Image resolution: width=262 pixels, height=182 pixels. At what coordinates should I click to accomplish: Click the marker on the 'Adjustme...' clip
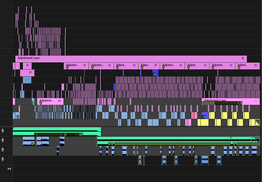click(41, 103)
